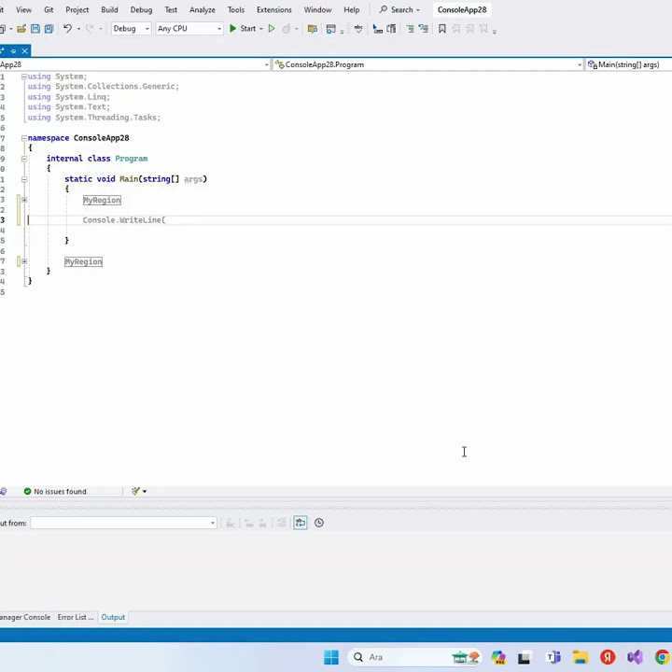
Task: Click the Save All toolbar icon
Action: [49, 29]
